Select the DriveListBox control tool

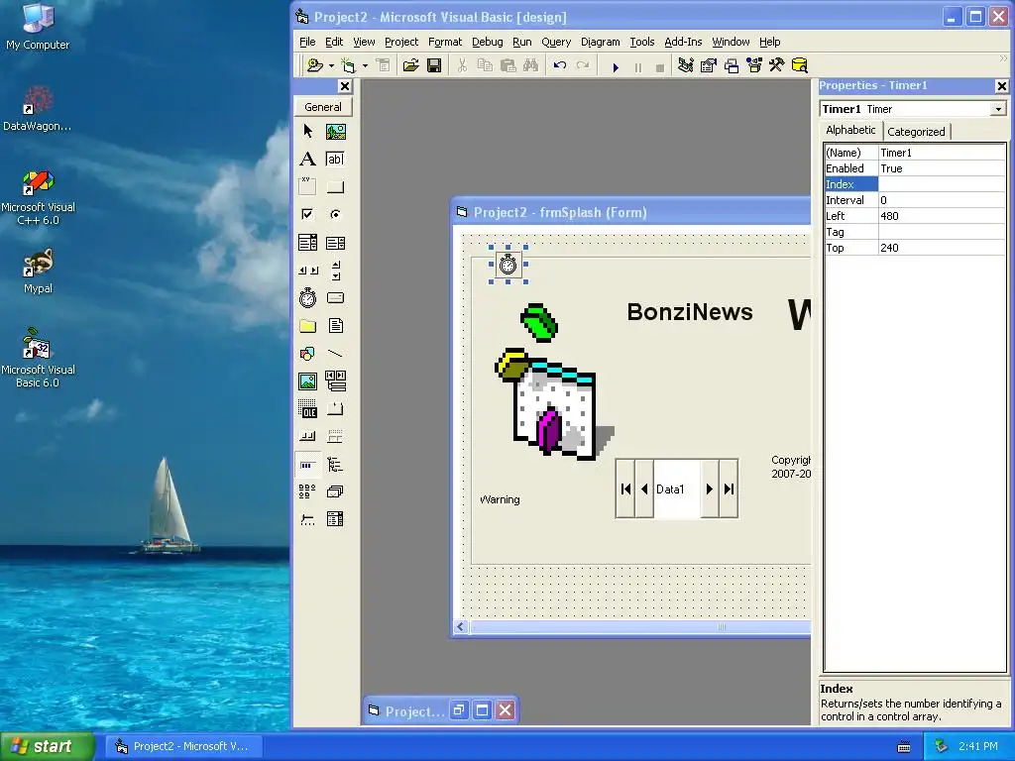(x=335, y=297)
